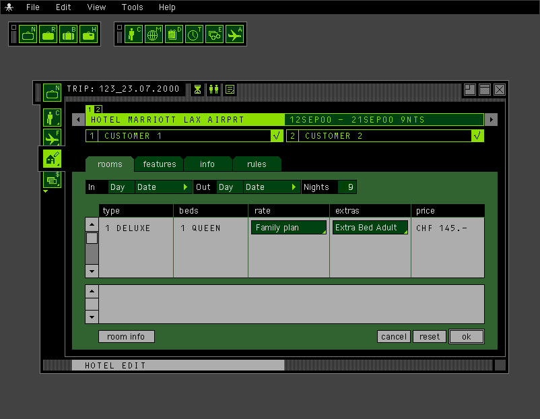Screen dimensions: 540x419
Task: Click the payment icon in the left sidebar
Action: pyautogui.click(x=52, y=179)
